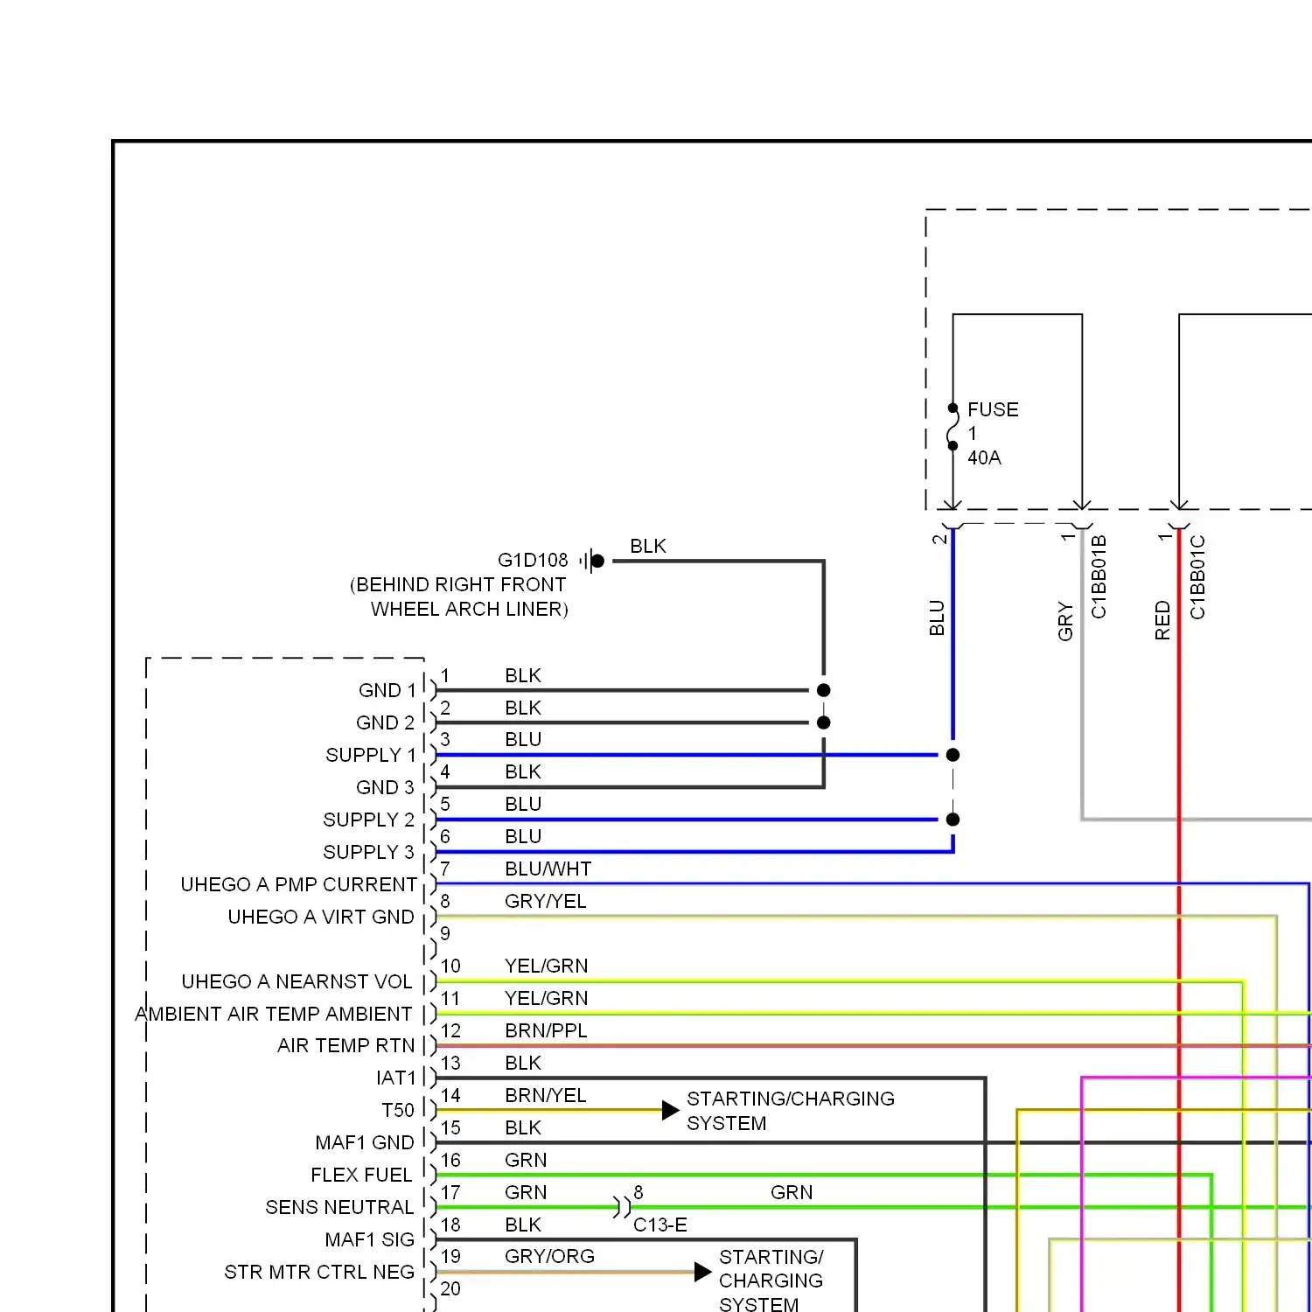Click splice dot on SUPPLY 2 wire
The height and width of the screenshot is (1312, 1312).
953,820
